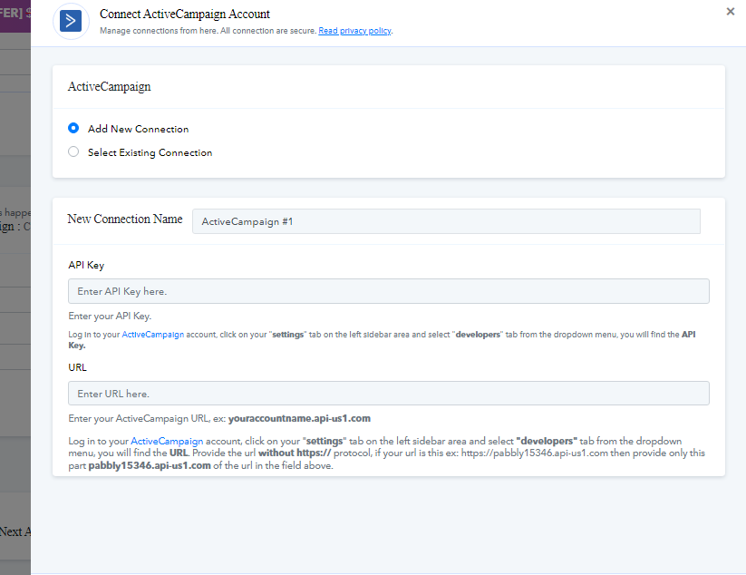The width and height of the screenshot is (746, 575).
Task: Close the Connect ActiveCampaign Account dialog
Action: point(731,12)
